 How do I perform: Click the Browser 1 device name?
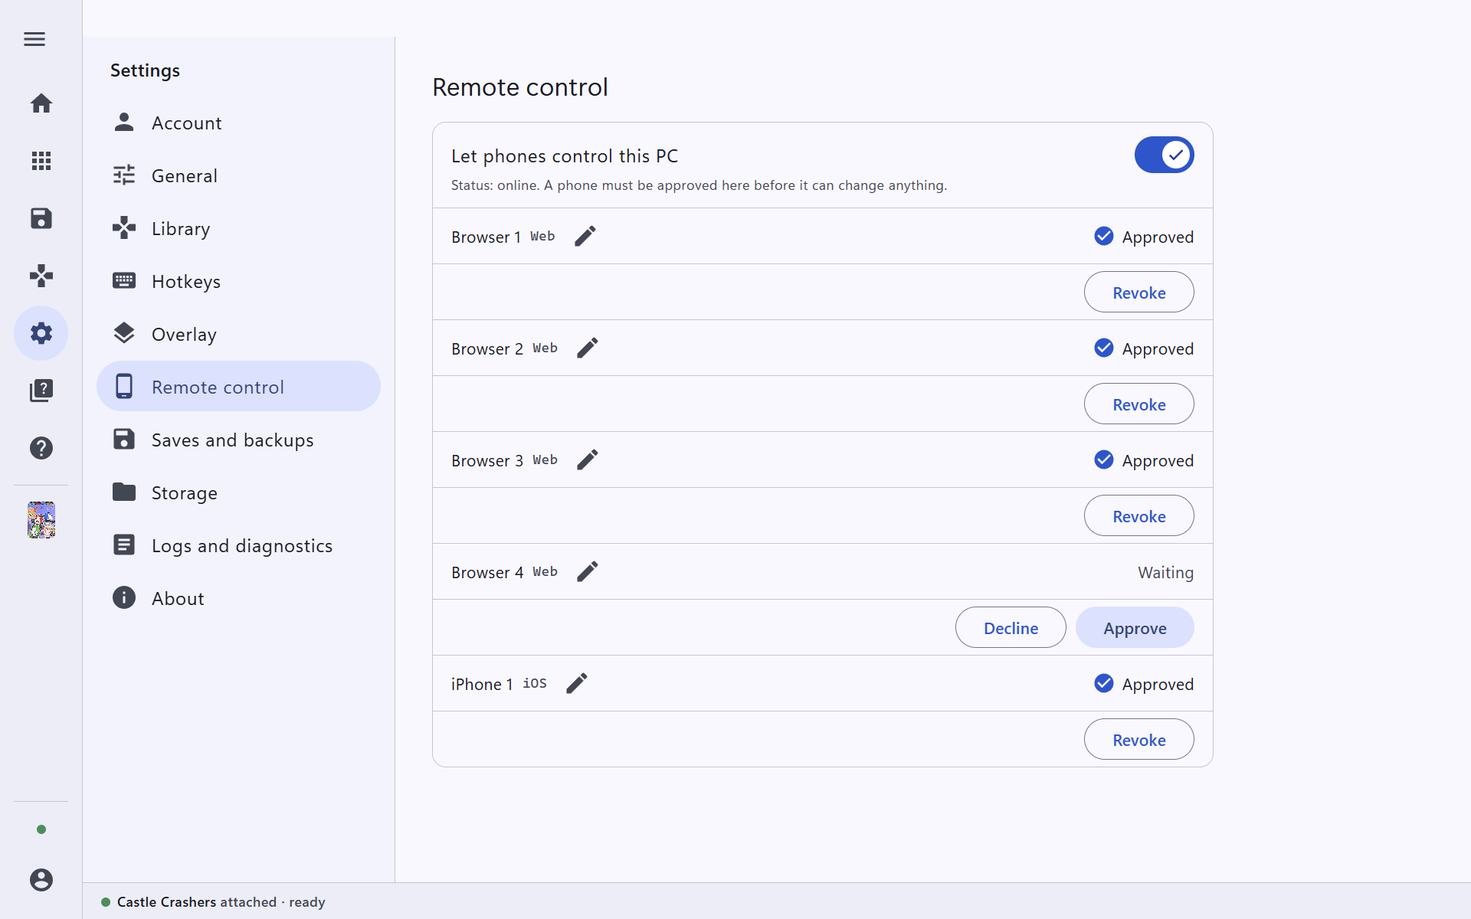[x=486, y=237]
